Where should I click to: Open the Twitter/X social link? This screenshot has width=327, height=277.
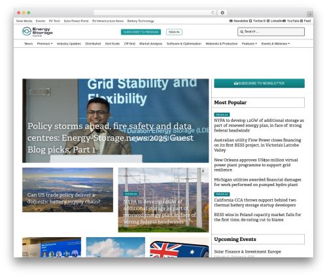click(258, 21)
